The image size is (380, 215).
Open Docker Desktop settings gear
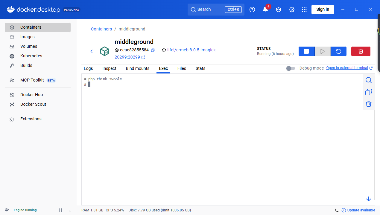click(x=291, y=10)
